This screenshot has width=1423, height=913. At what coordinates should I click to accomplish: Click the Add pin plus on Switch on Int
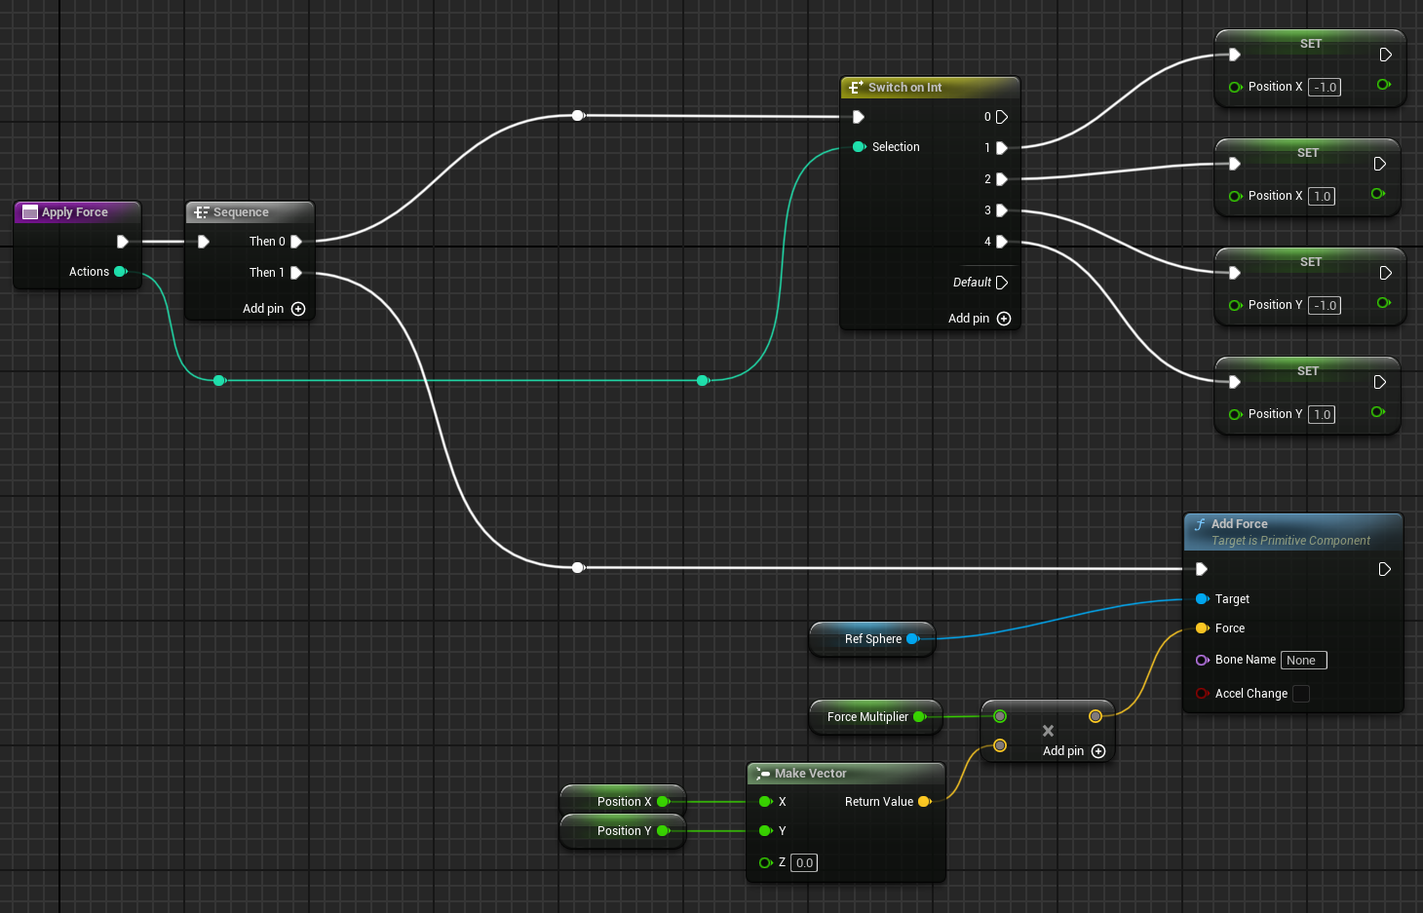pyautogui.click(x=1004, y=319)
